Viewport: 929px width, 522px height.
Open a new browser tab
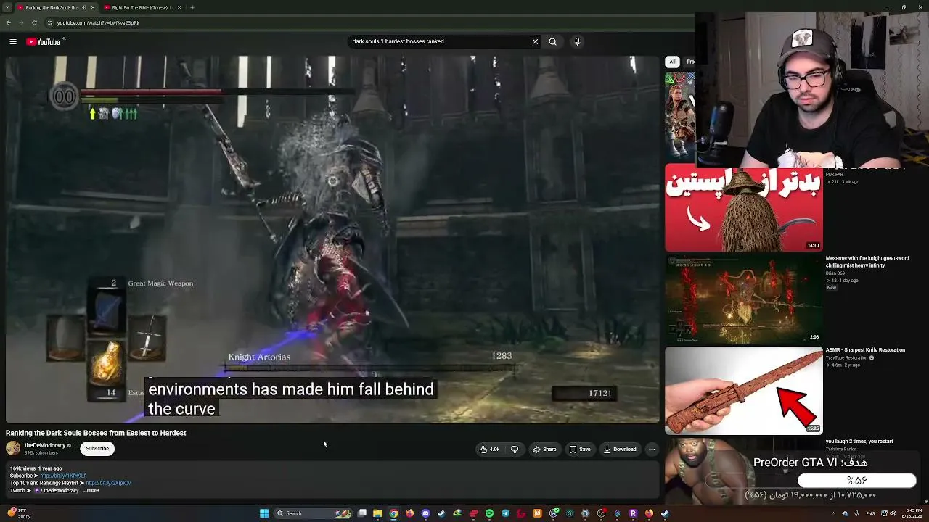[192, 7]
